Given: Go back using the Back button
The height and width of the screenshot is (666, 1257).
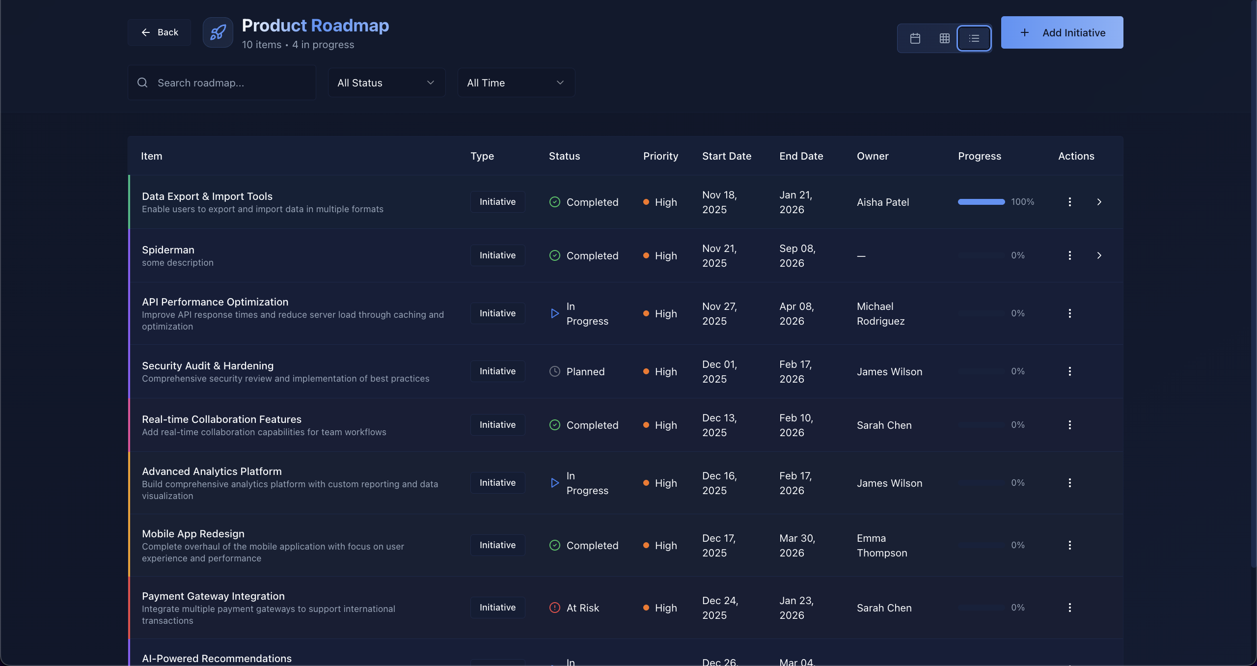Looking at the screenshot, I should (160, 32).
